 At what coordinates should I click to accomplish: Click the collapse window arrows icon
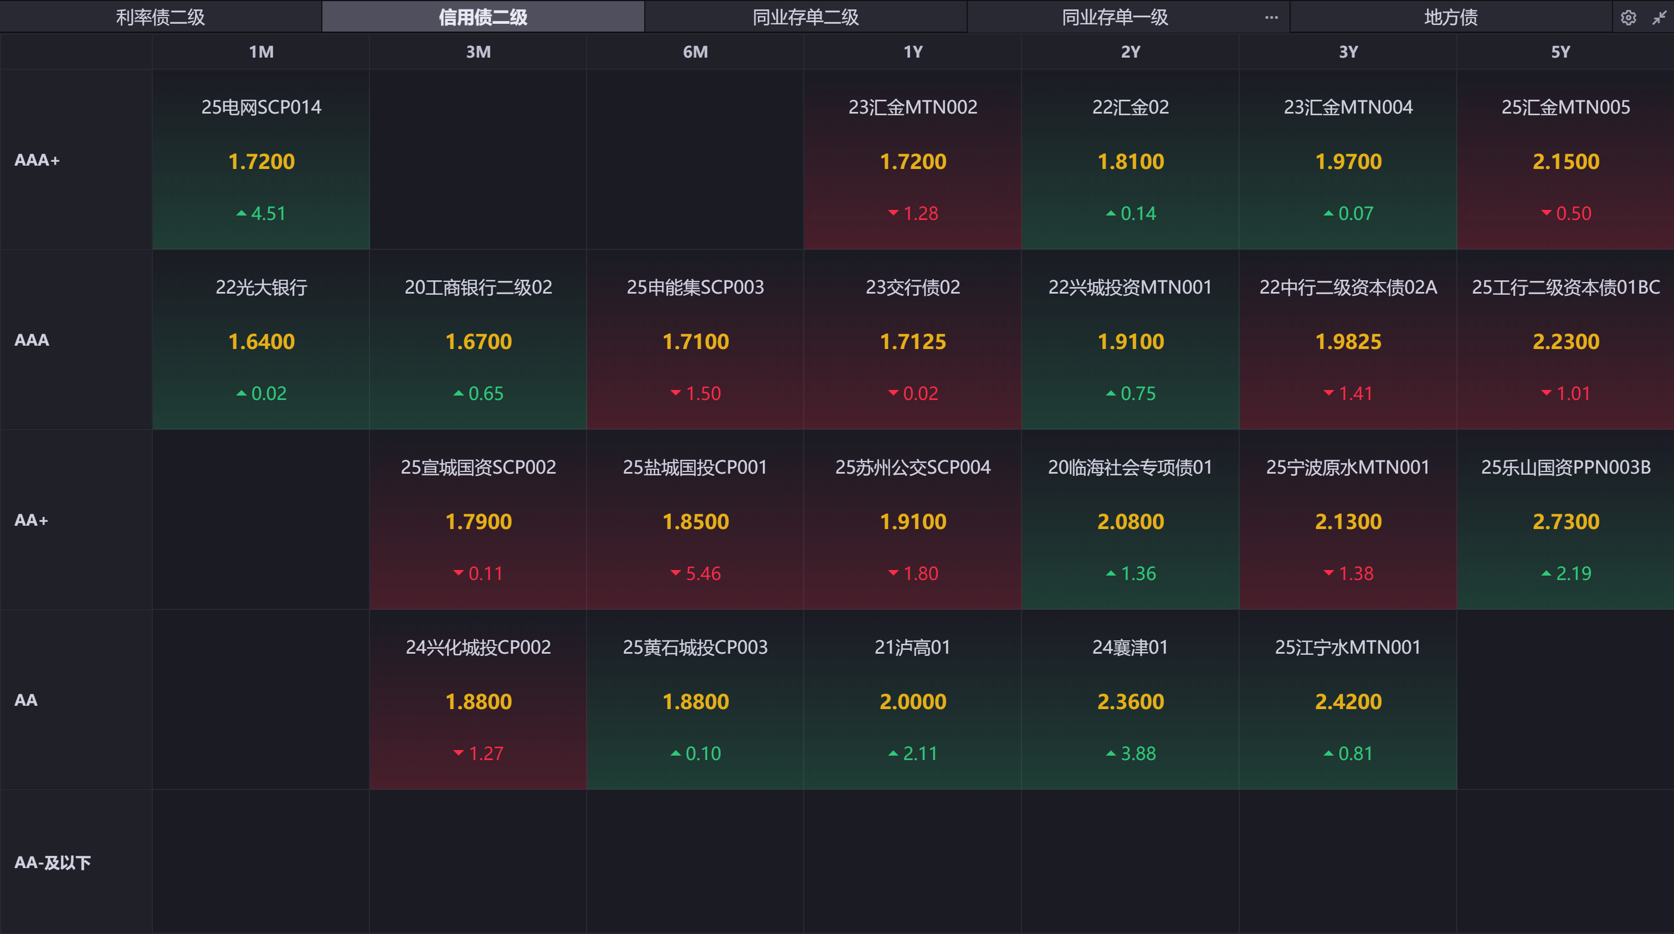tap(1658, 18)
